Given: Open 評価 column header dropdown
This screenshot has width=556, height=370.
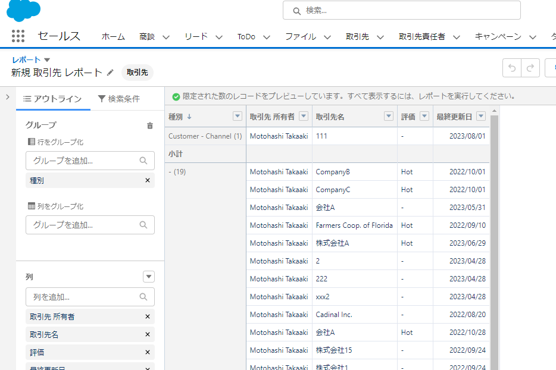Looking at the screenshot, I should 424,116.
